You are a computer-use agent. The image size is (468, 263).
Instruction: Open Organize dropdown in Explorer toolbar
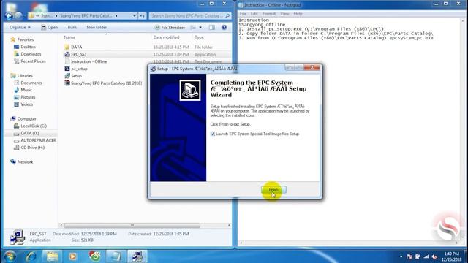[x=20, y=28]
